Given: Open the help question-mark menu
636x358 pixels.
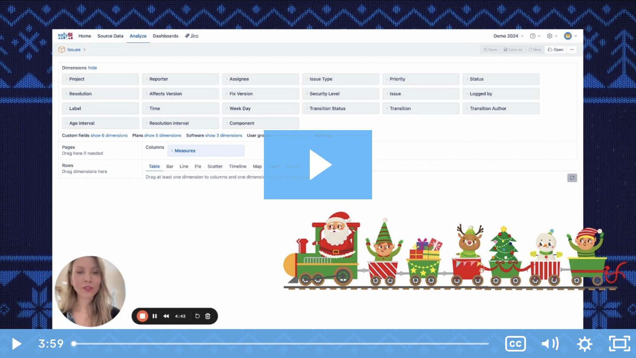Looking at the screenshot, I should click(x=535, y=36).
